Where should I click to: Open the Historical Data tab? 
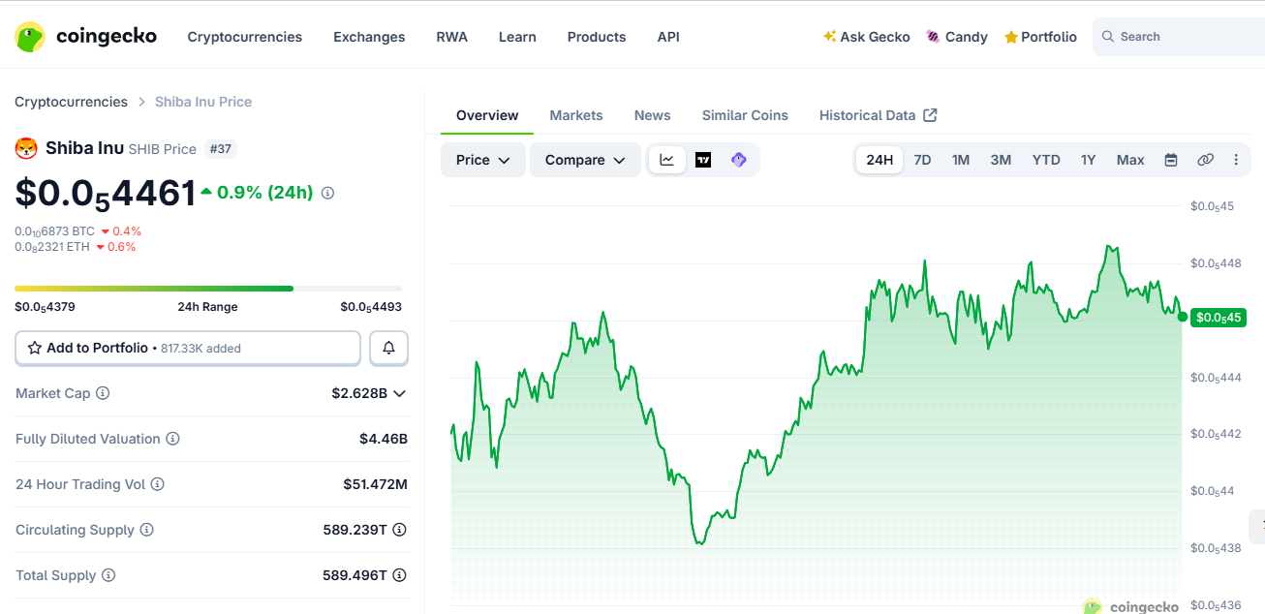[x=878, y=115]
